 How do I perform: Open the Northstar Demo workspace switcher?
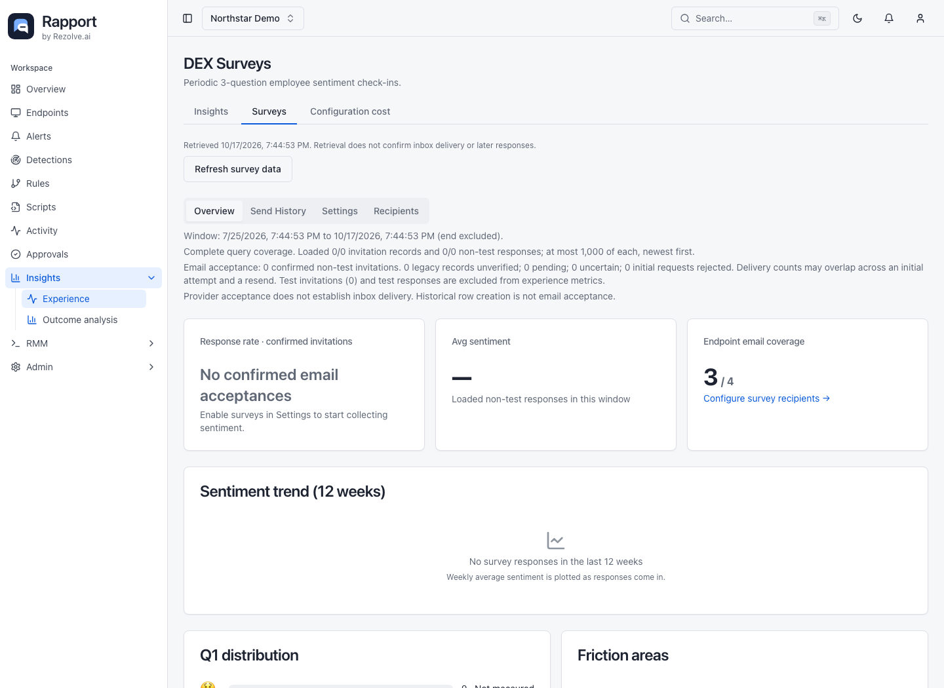coord(252,18)
